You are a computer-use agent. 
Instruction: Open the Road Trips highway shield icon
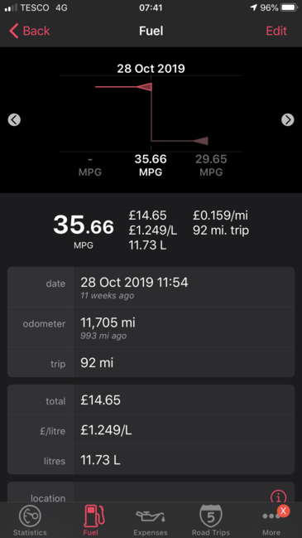click(x=211, y=516)
